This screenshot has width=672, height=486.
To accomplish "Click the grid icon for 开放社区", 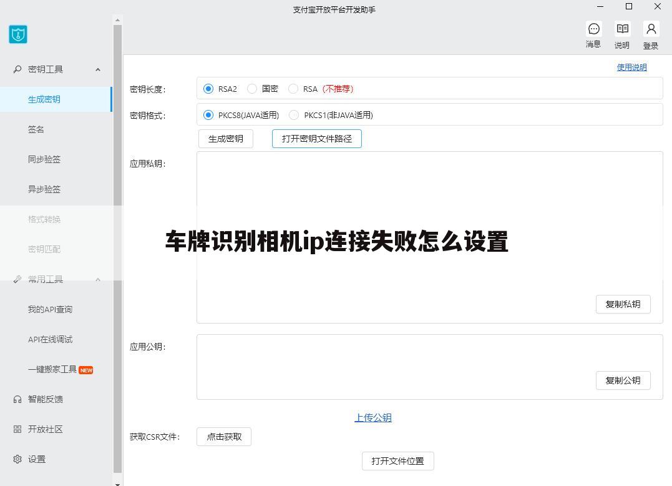I will pos(17,429).
